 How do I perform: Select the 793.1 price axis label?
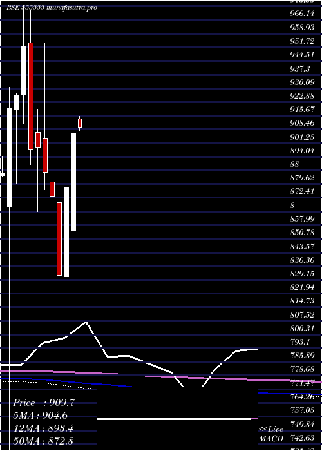tap(300, 342)
